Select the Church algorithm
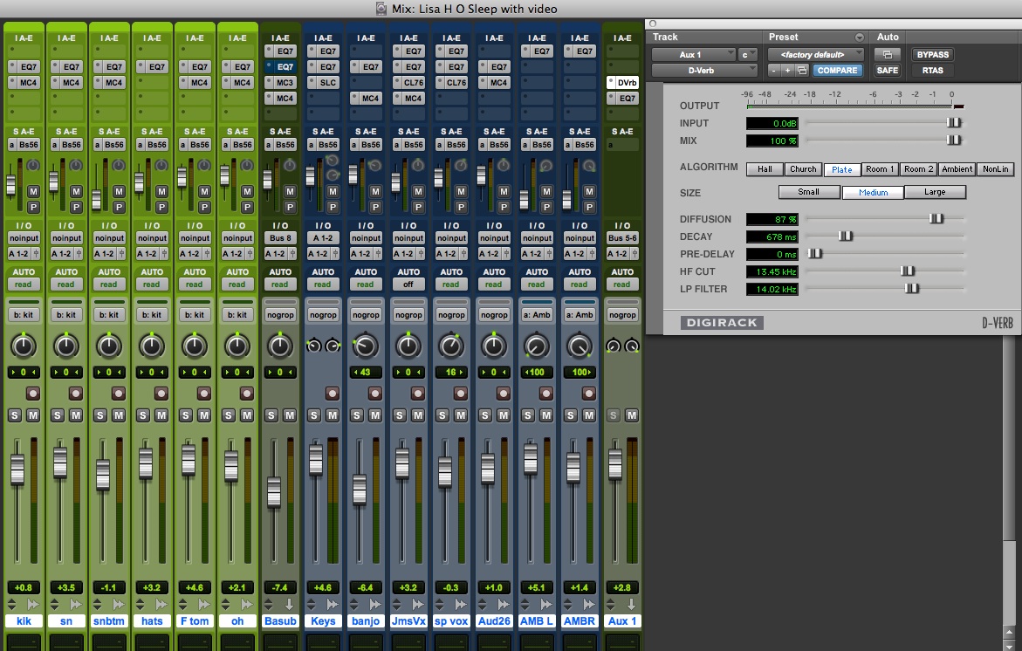Viewport: 1022px width, 651px height. click(x=803, y=168)
